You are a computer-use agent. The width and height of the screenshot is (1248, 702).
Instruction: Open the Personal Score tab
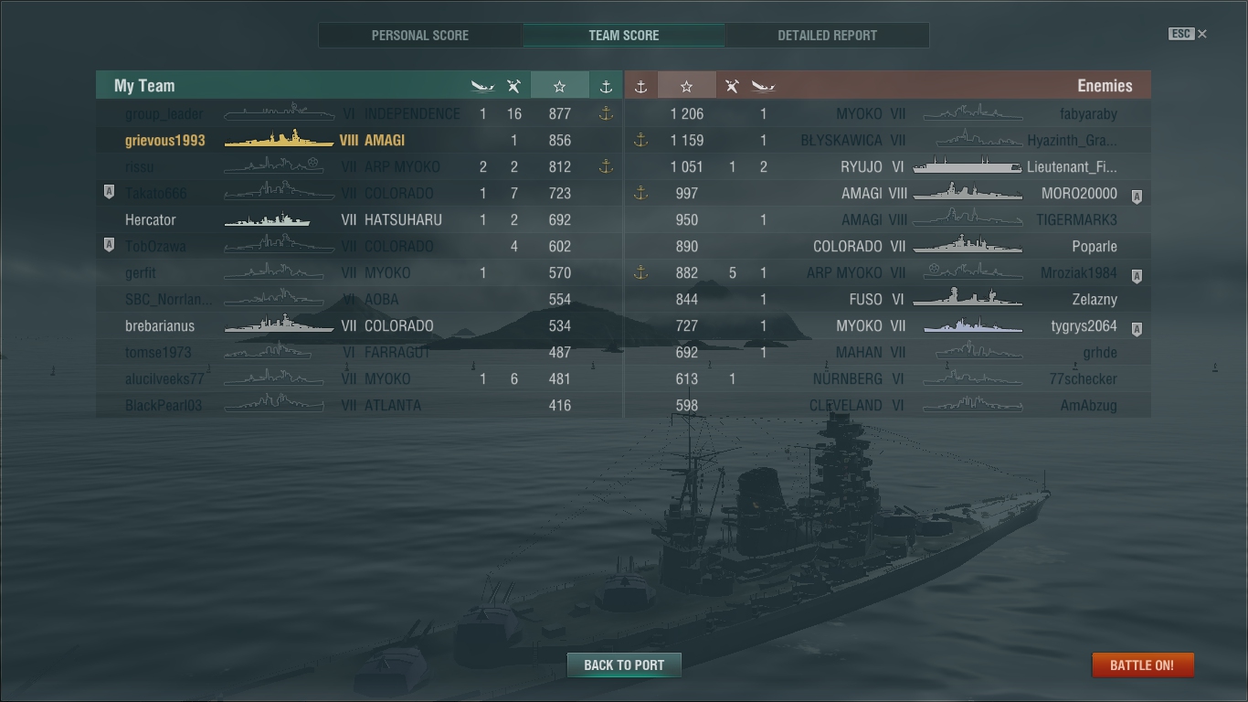coord(420,36)
